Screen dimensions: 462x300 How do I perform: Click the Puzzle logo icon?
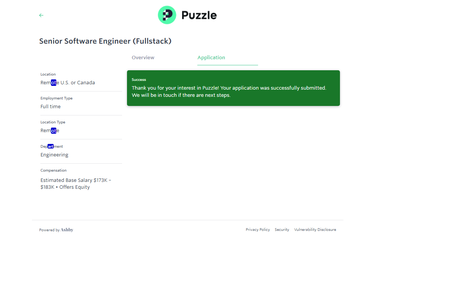[167, 15]
